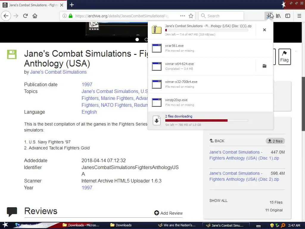The image size is (305, 229).
Task: Select the first carousel dot
Action: point(137,40)
